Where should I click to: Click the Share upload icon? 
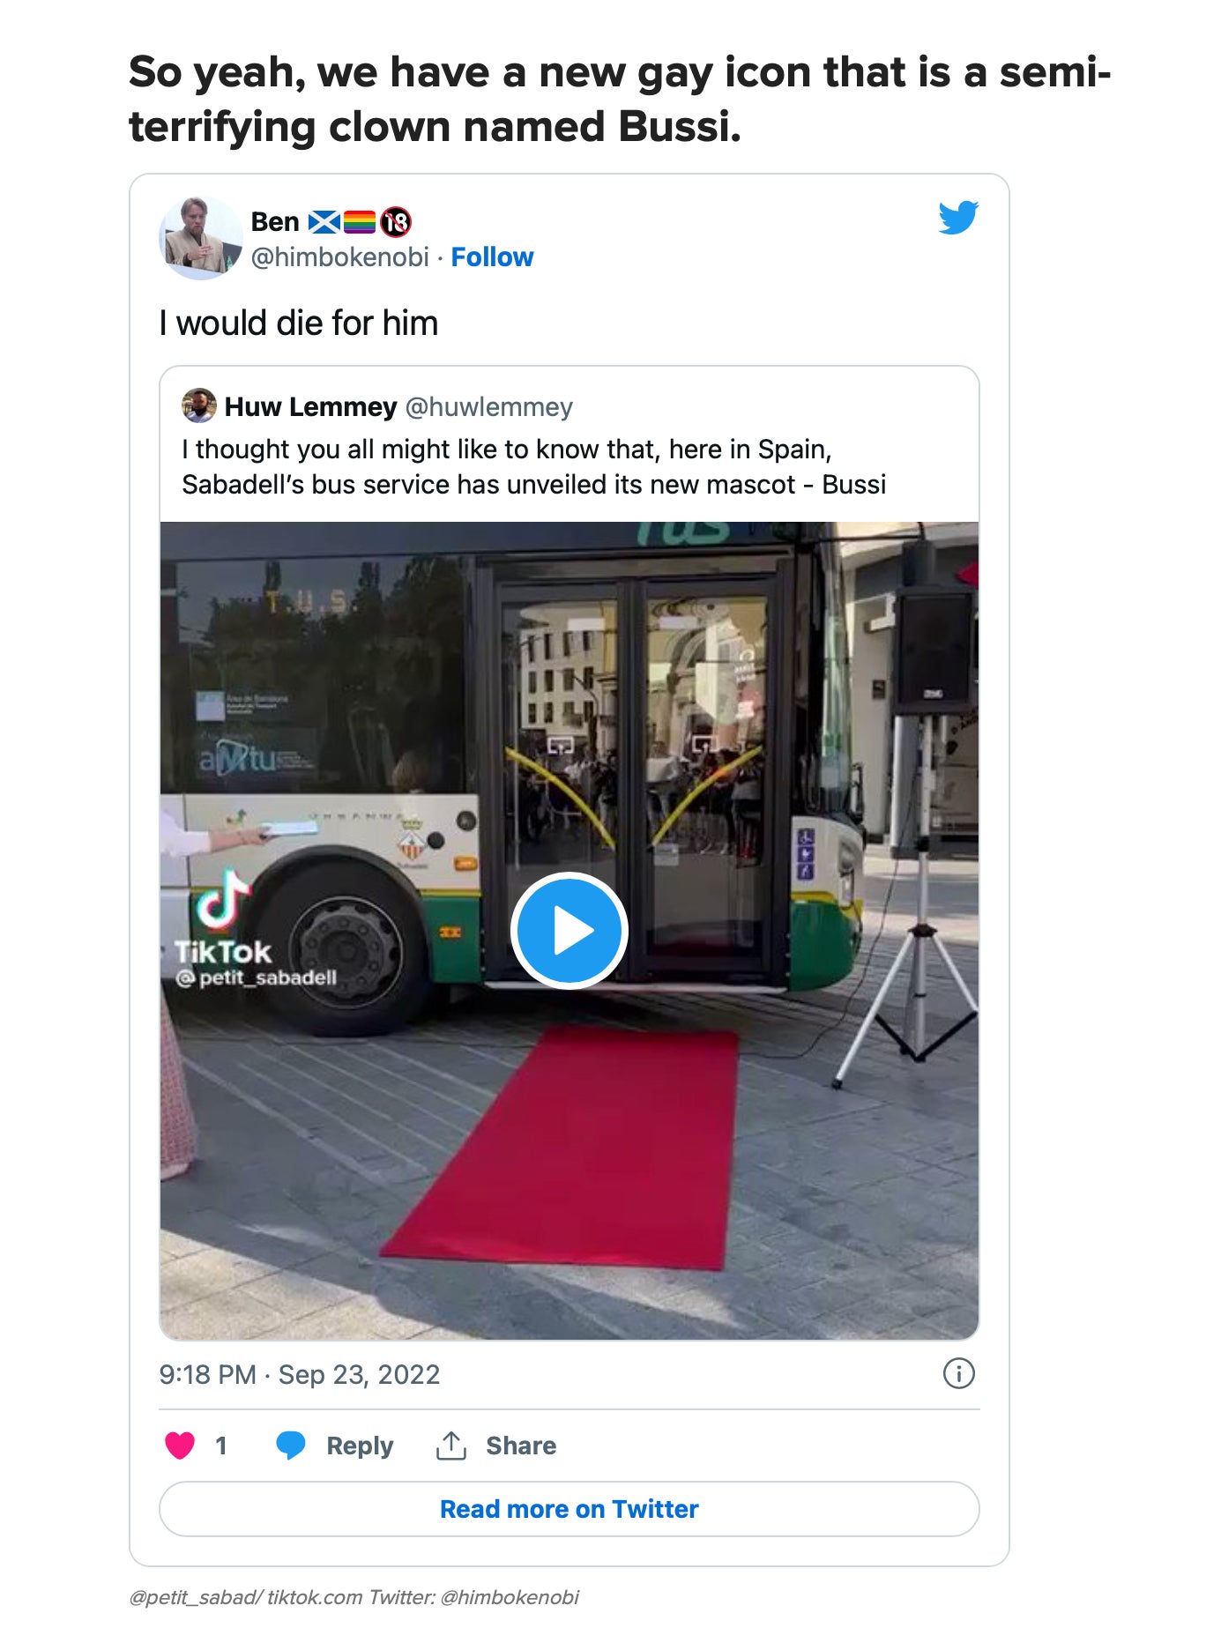[451, 1444]
